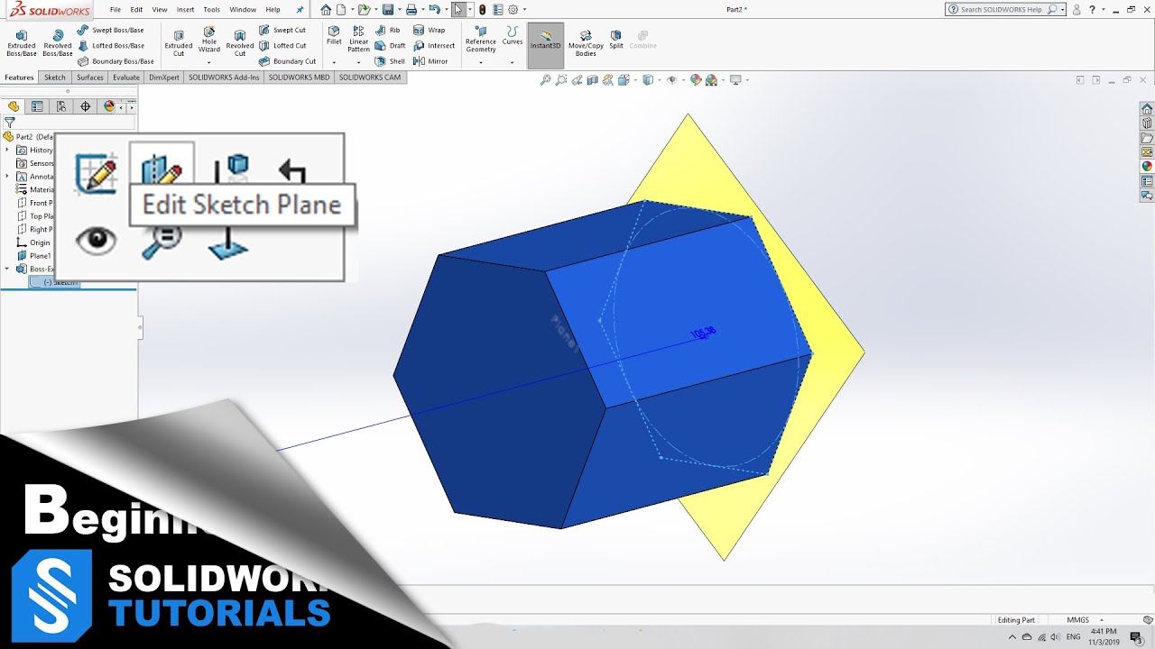
Task: Collapse the Boss-Extrude feature
Action: (8, 269)
